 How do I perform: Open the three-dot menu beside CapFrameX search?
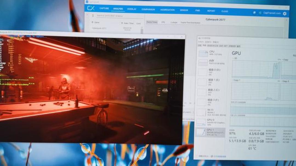pyautogui.click(x=93, y=16)
